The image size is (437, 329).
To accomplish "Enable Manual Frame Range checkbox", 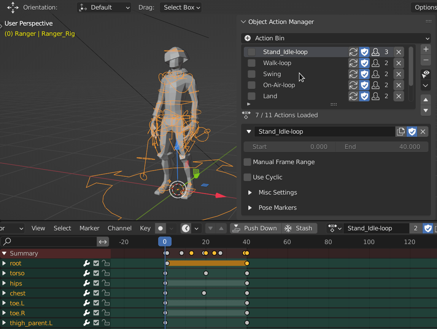I will click(x=247, y=162).
